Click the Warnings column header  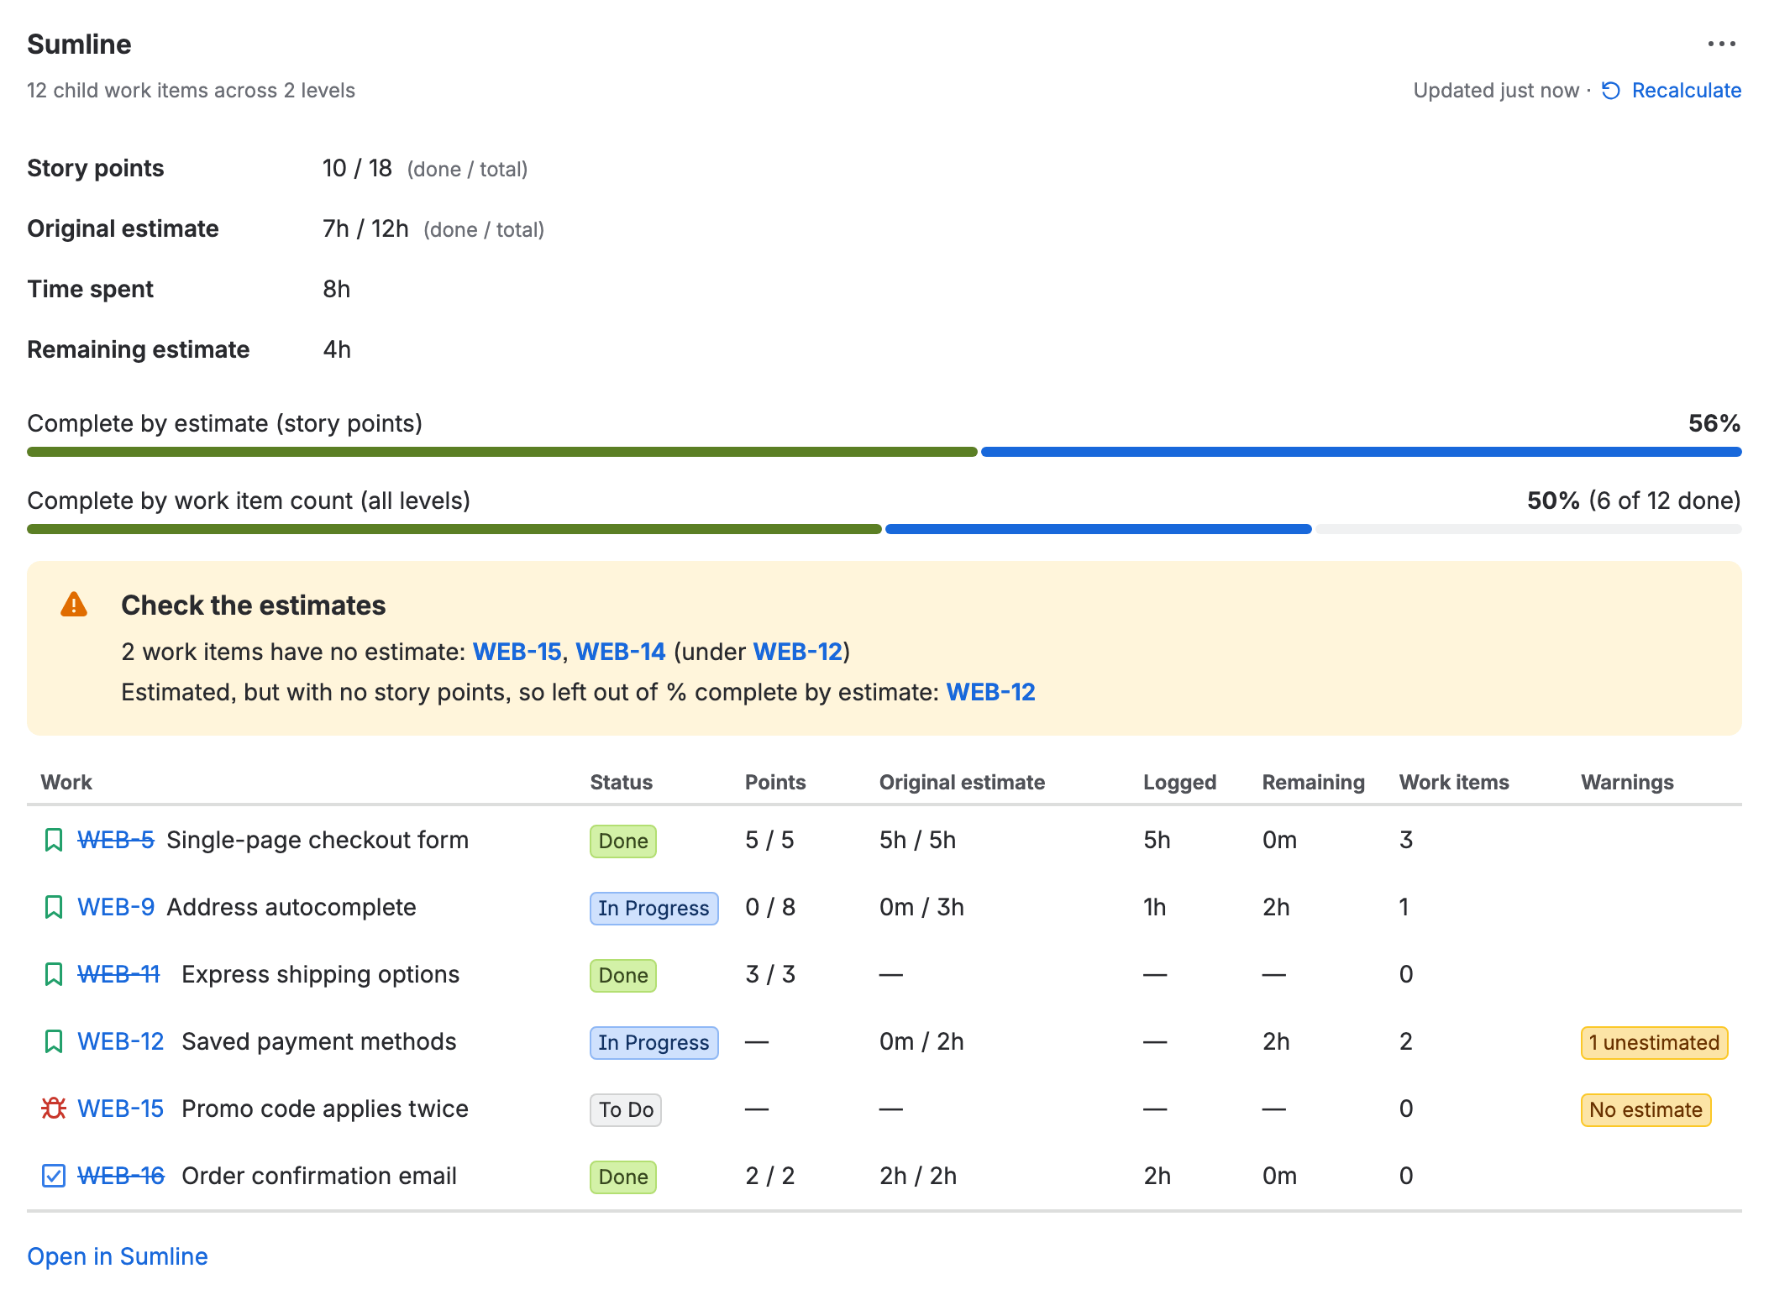(x=1627, y=782)
